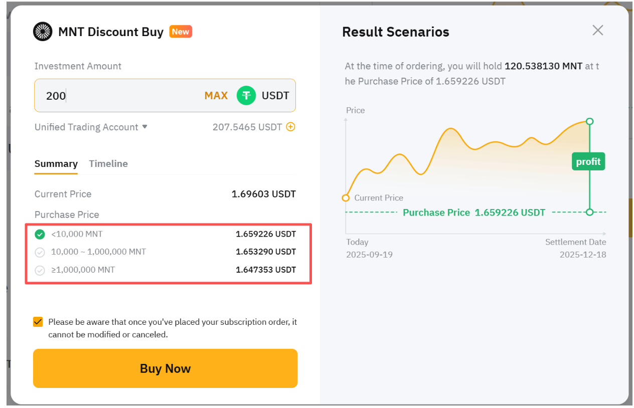
Task: Select the <10,000 MNT price tier
Action: click(x=40, y=234)
